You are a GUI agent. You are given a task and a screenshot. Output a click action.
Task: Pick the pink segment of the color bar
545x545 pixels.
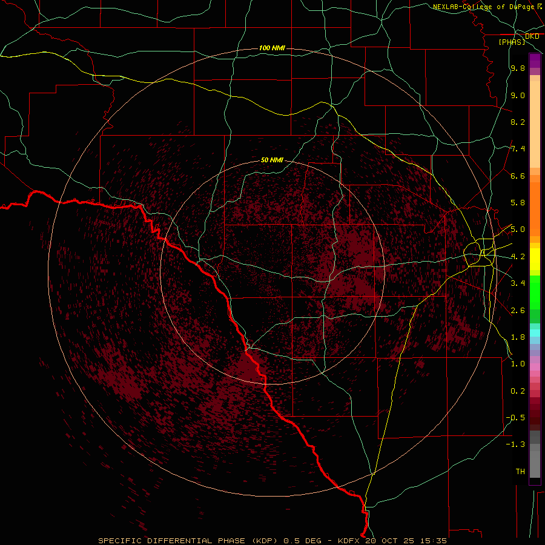click(535, 367)
